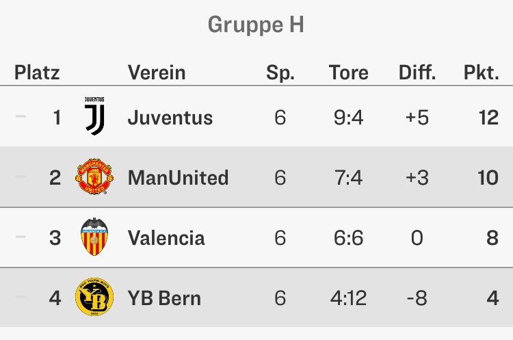Sort by the Tore column header

pos(348,72)
